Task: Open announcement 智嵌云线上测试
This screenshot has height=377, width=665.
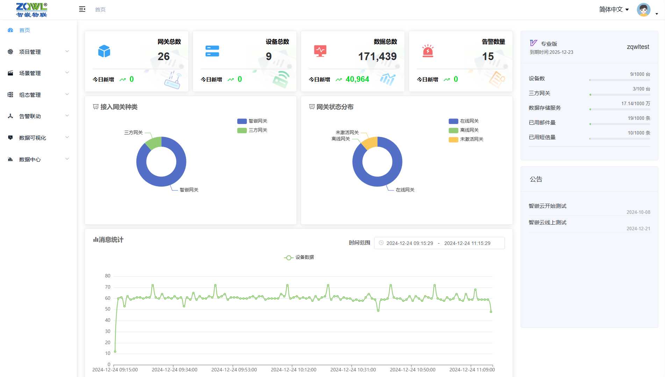Action: [x=548, y=222]
